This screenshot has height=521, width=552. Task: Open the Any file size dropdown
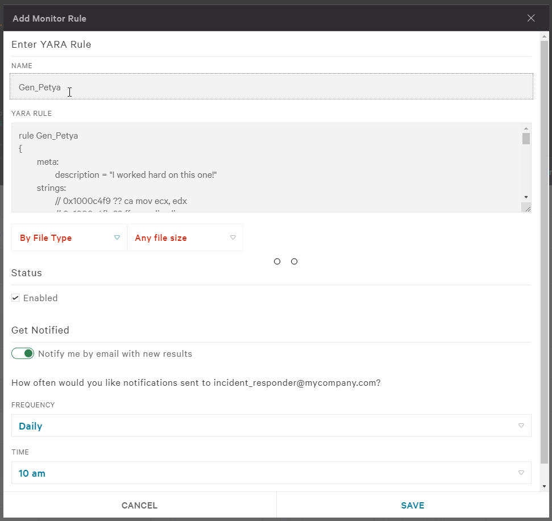tap(185, 237)
